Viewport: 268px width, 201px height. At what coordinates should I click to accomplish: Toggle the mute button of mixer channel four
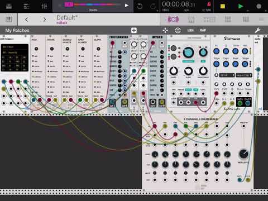point(186,173)
